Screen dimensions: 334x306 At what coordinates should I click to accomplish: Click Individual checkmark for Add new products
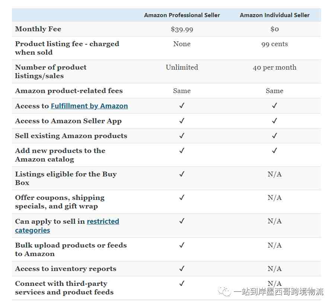[x=274, y=150]
